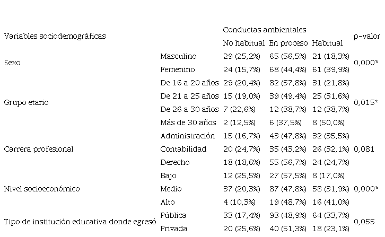Select the 'Tipo de institución educativa donde egresó' label
The width and height of the screenshot is (385, 237).
click(80, 222)
